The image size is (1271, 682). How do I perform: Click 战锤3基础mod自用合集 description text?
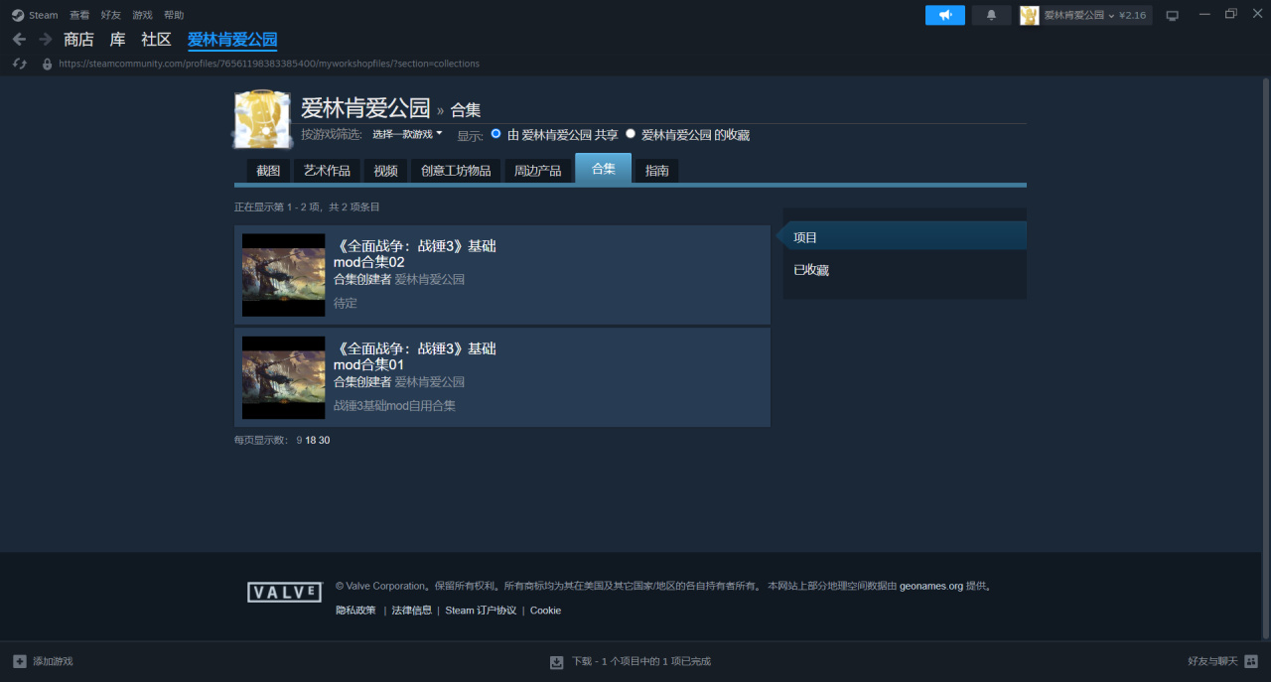click(394, 405)
